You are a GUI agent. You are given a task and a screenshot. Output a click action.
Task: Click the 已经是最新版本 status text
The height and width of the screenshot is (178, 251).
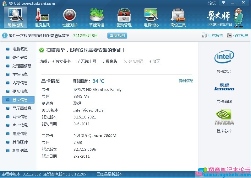click(110, 174)
